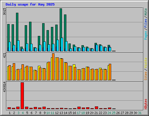Click the day 8 x-axis label
Screen dimensions: 149x116
click(40, 113)
